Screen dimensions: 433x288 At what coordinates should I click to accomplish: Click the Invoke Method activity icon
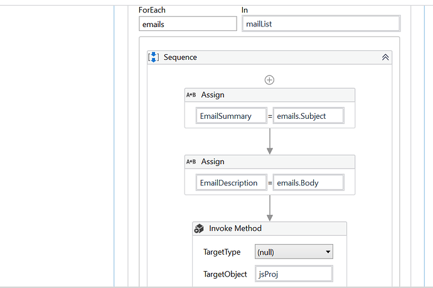(x=199, y=228)
